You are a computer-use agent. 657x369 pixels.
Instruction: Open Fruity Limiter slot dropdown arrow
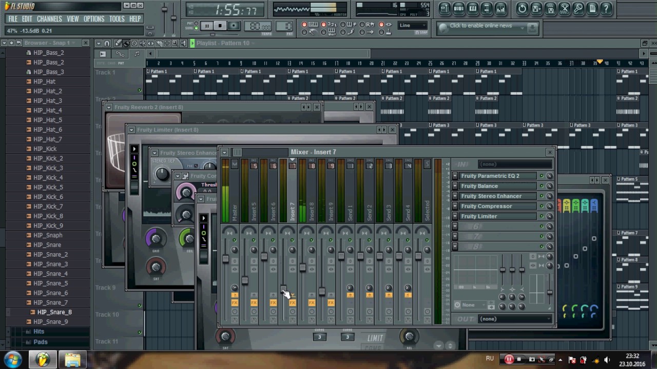tap(455, 216)
